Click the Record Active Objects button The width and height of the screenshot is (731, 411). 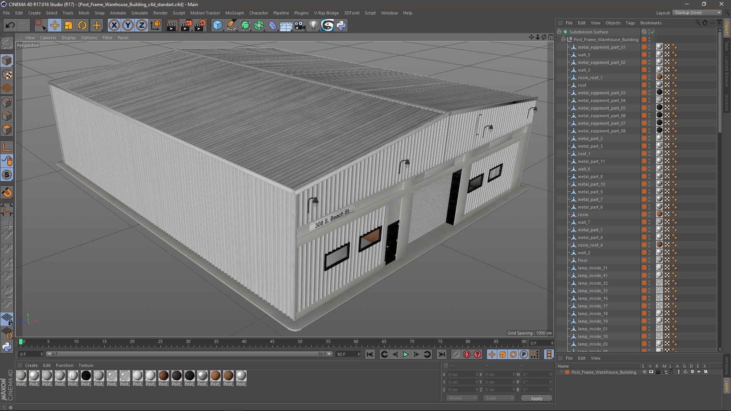456,354
